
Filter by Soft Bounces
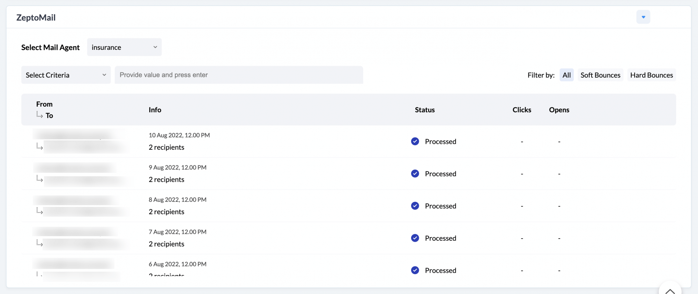point(600,75)
